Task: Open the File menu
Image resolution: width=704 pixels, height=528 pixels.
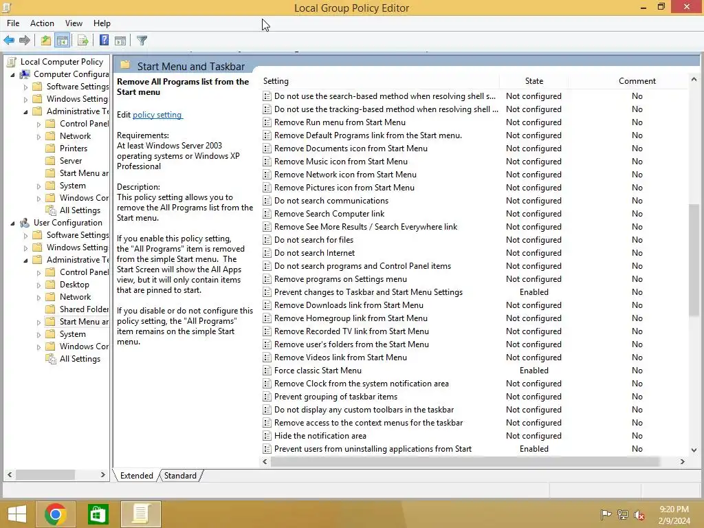Action: point(13,23)
